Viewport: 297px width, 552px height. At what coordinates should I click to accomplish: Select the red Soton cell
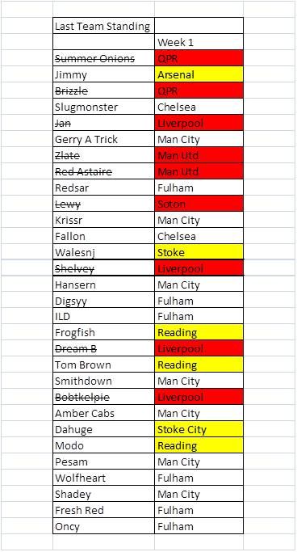point(199,204)
